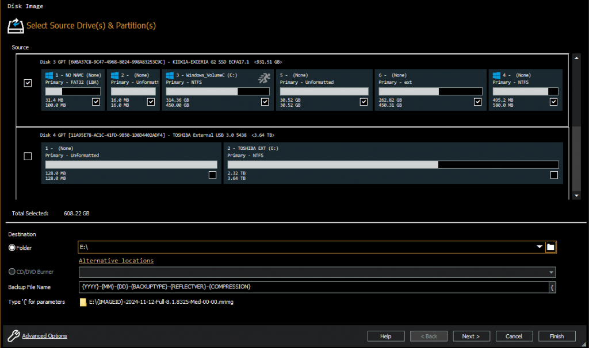Uncheck partition 4 580.0 MB checkbox
Screen dimensions: 589x348
pos(553,102)
